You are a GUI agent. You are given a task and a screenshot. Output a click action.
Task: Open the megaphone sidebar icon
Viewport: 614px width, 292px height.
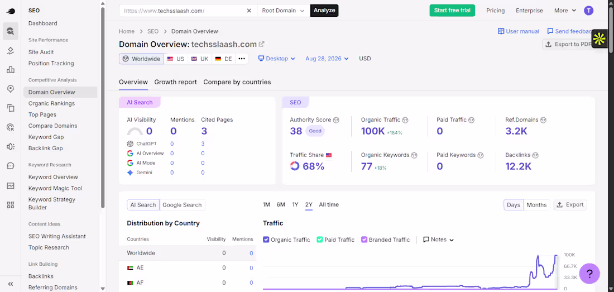click(11, 146)
